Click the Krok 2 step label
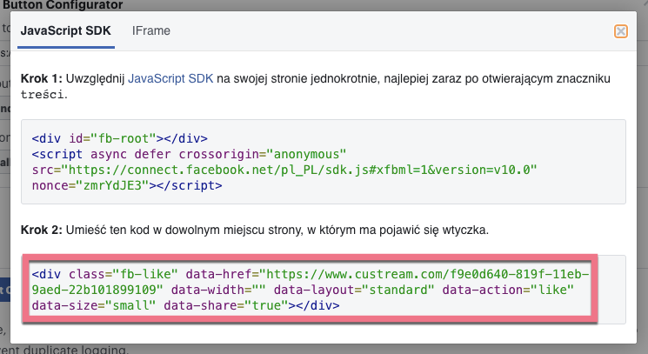Screen dimensions: 648x354 pyautogui.click(x=41, y=230)
